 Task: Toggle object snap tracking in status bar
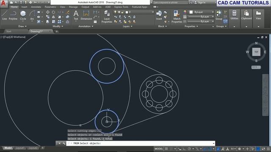205,149
